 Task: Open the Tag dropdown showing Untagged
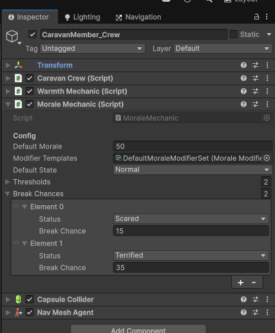pos(92,49)
